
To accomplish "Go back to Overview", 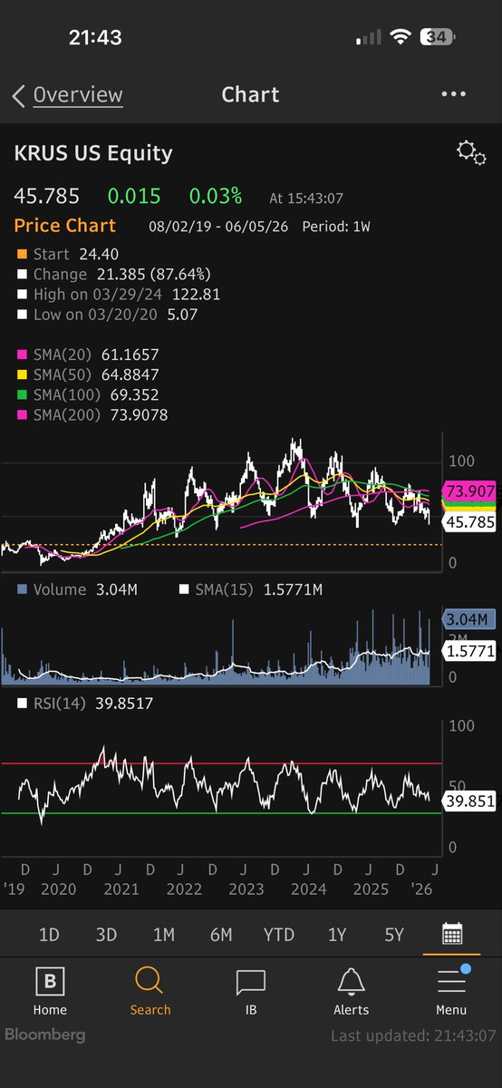I will (x=67, y=95).
